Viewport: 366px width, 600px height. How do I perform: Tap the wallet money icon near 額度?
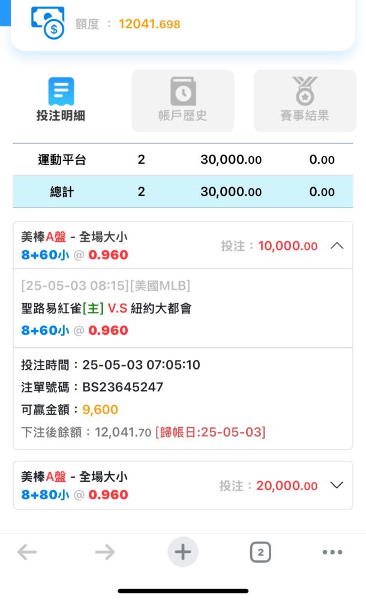pos(48,23)
